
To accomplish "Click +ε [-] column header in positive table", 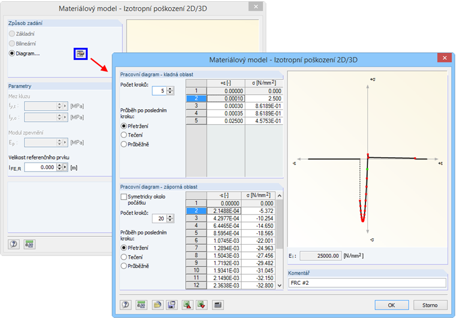I will tap(226, 83).
